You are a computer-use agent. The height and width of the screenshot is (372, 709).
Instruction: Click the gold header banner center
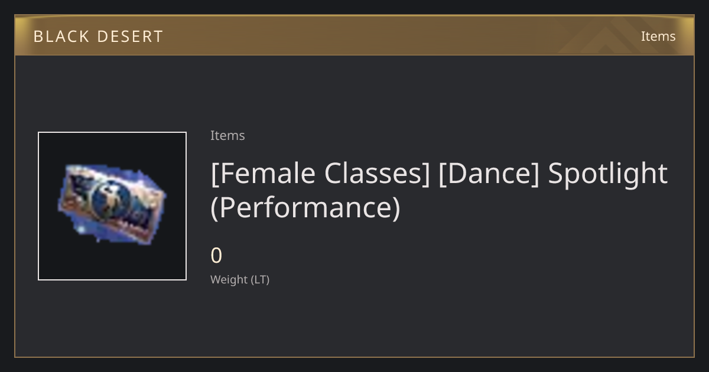coord(354,36)
